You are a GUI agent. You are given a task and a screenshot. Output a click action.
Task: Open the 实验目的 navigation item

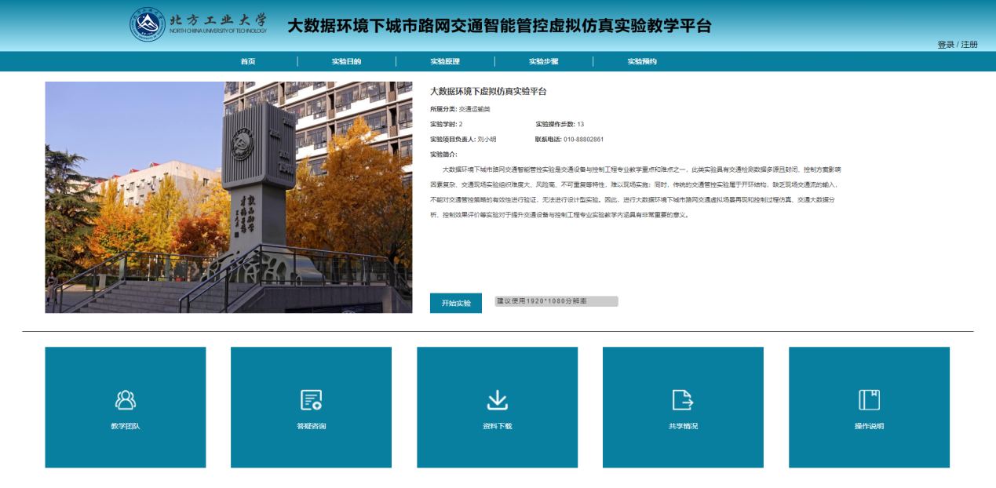[346, 61]
